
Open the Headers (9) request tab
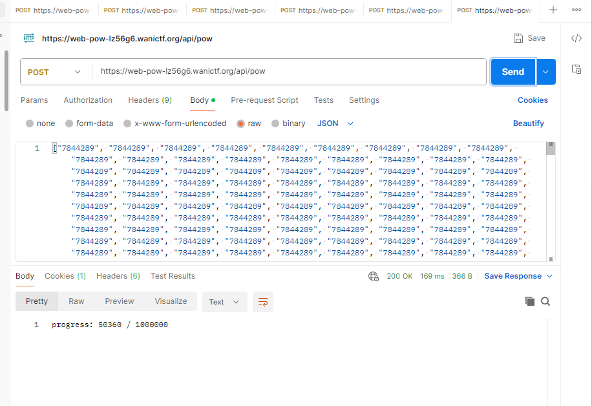(x=150, y=100)
